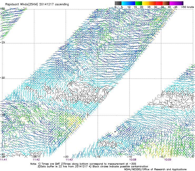This screenshot has width=195, height=171.
Task: Click the longitude axis label -15
Action: 97,157
